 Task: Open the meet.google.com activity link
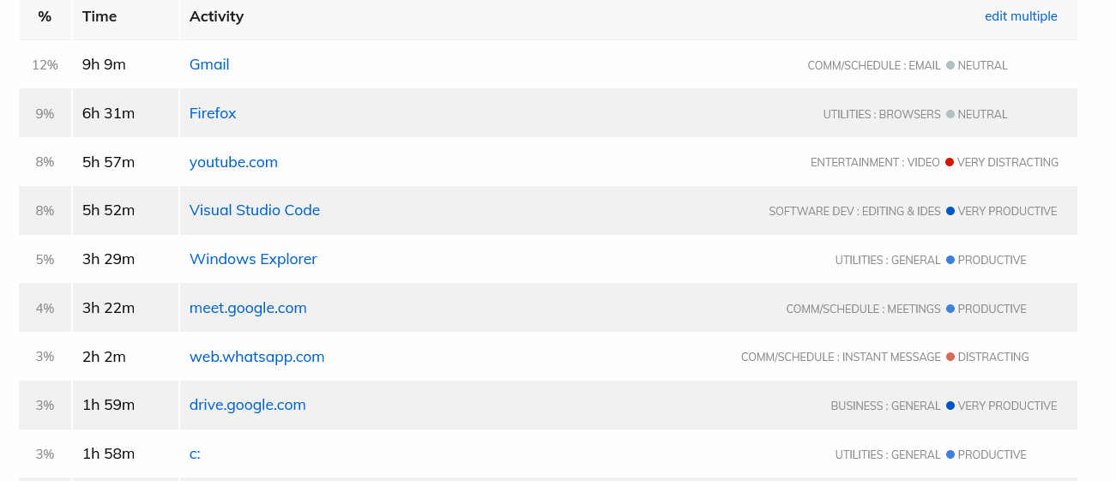point(248,308)
